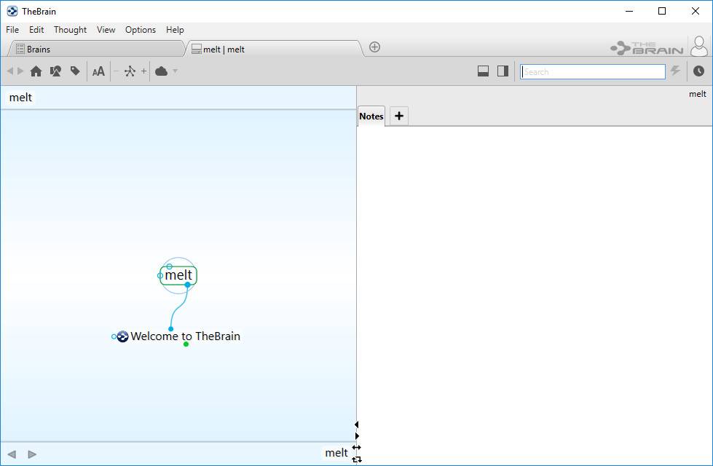Go to the home thought icon
The image size is (713, 466).
[x=36, y=71]
